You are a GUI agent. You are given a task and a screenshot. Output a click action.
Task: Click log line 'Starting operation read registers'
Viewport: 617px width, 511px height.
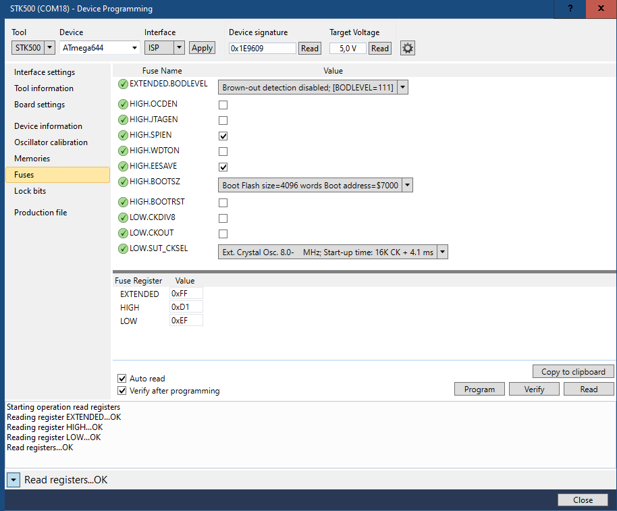(63, 407)
